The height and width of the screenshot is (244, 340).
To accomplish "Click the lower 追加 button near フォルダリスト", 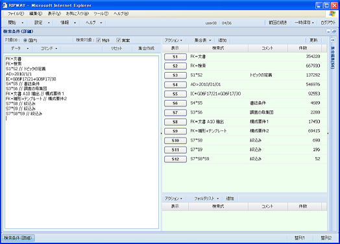I will 230,199.
